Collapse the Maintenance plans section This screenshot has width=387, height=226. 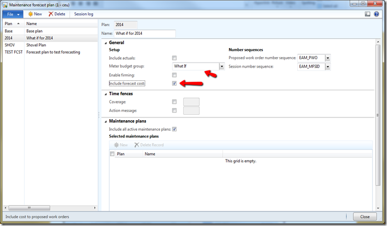(x=106, y=121)
